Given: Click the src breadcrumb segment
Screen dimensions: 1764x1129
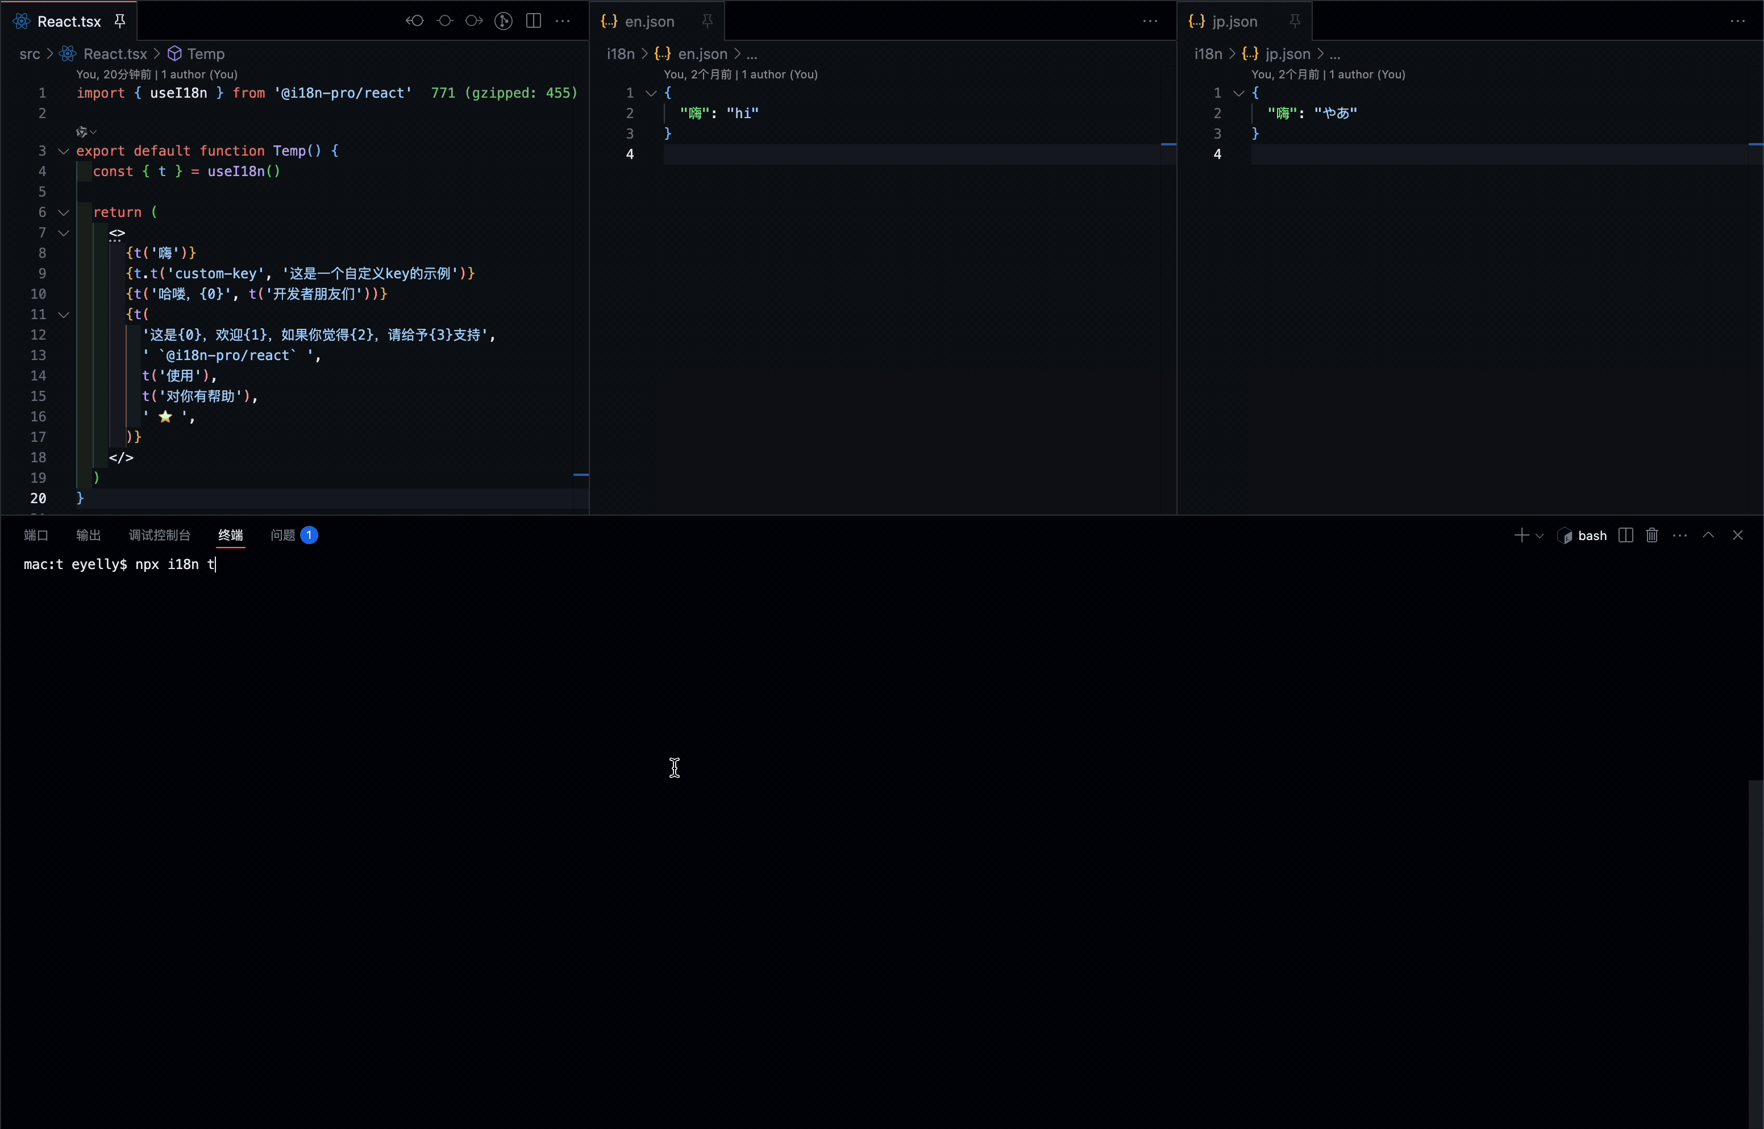Looking at the screenshot, I should click(x=30, y=53).
